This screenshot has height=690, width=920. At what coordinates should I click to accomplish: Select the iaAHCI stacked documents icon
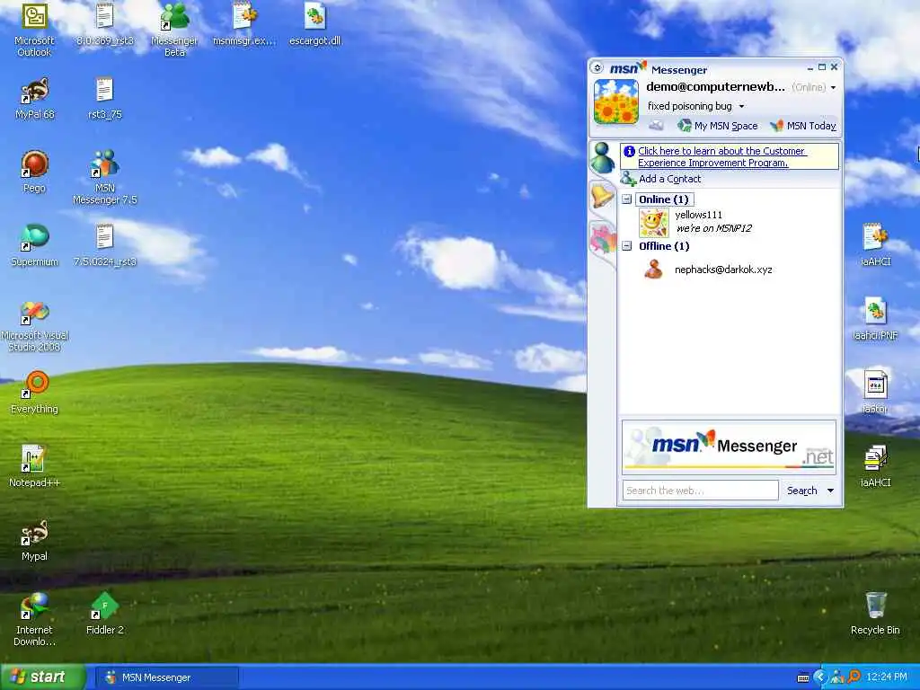(875, 466)
